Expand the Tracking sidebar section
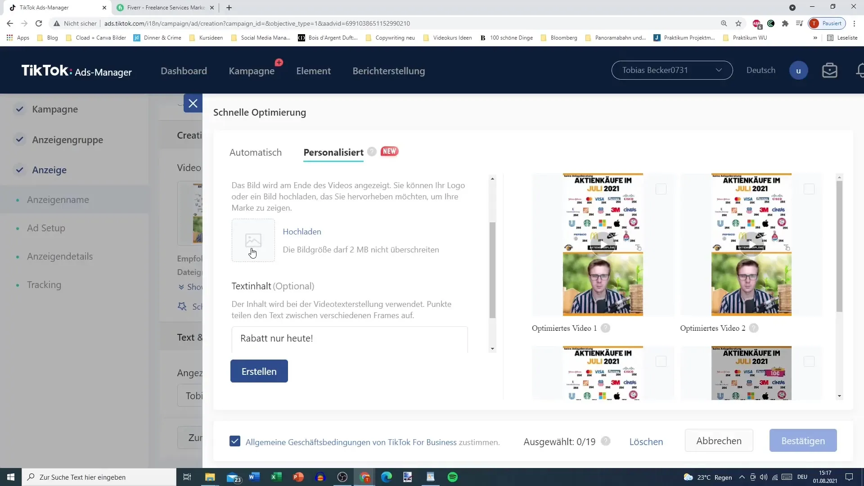Image resolution: width=864 pixels, height=486 pixels. click(x=45, y=285)
